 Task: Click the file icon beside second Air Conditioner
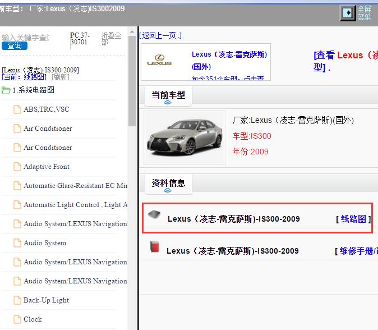click(17, 148)
